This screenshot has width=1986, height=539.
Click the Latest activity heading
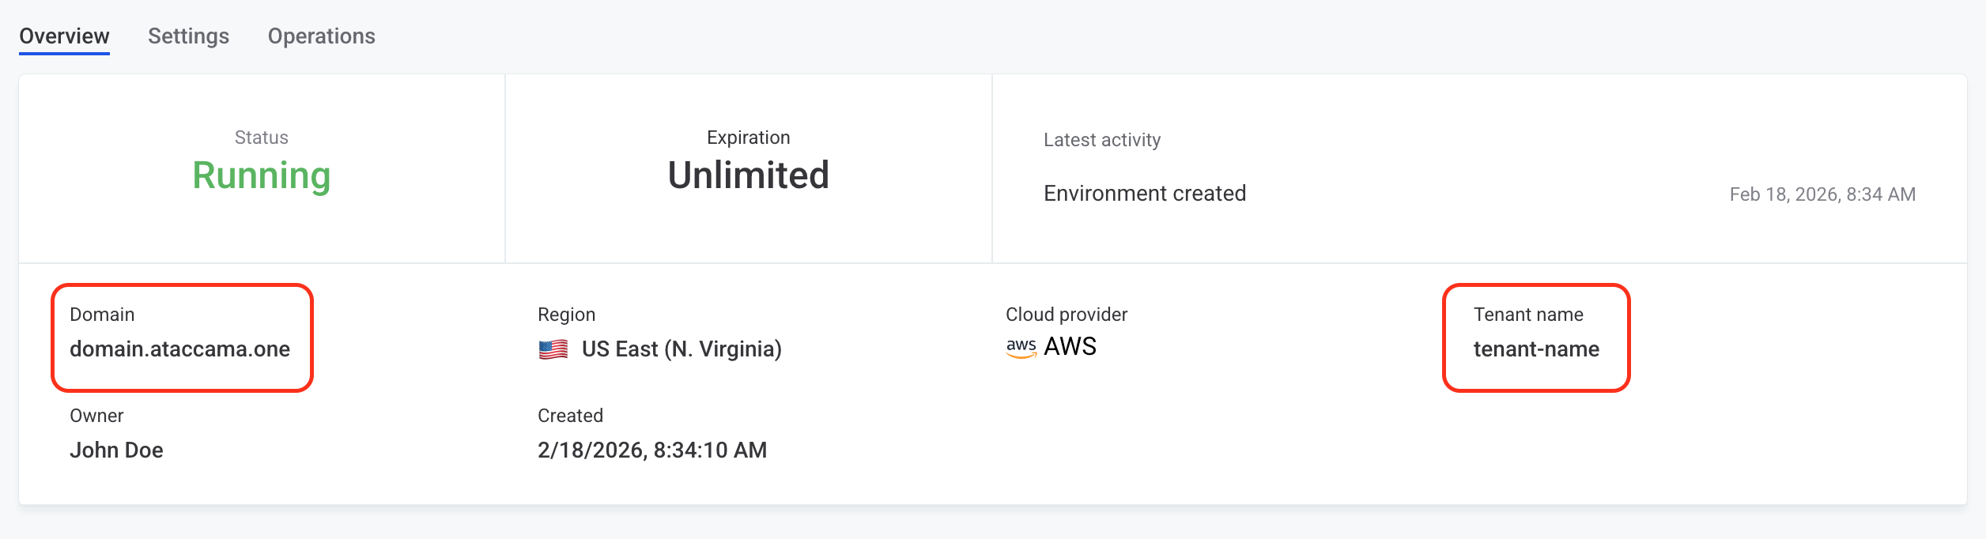[x=1102, y=140]
